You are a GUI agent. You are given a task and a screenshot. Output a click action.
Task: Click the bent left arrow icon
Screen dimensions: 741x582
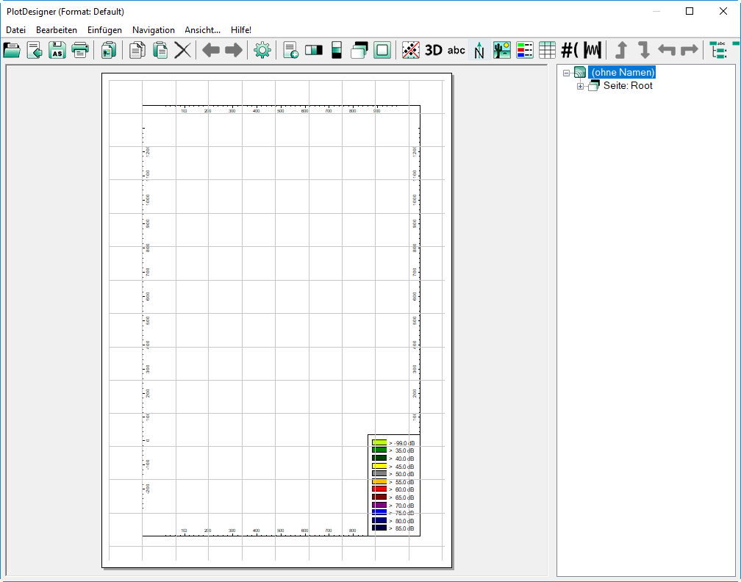pos(667,50)
